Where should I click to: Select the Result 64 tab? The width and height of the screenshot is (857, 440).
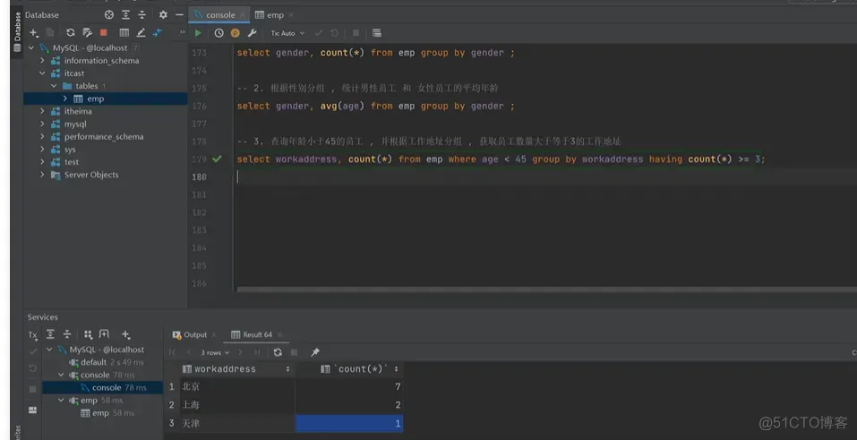pos(257,334)
